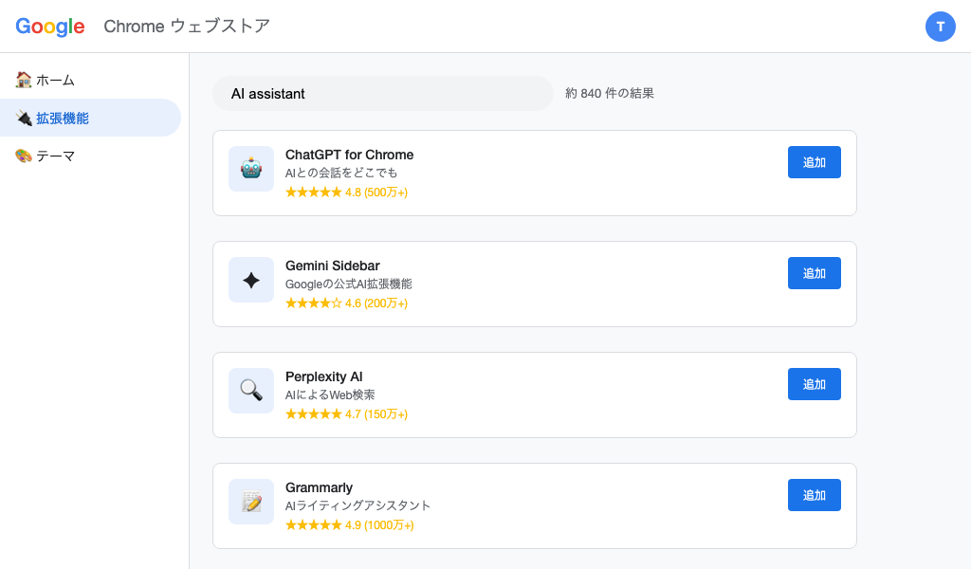The image size is (971, 569).
Task: Click the ホーム house icon in sidebar
Action: pyautogui.click(x=23, y=80)
